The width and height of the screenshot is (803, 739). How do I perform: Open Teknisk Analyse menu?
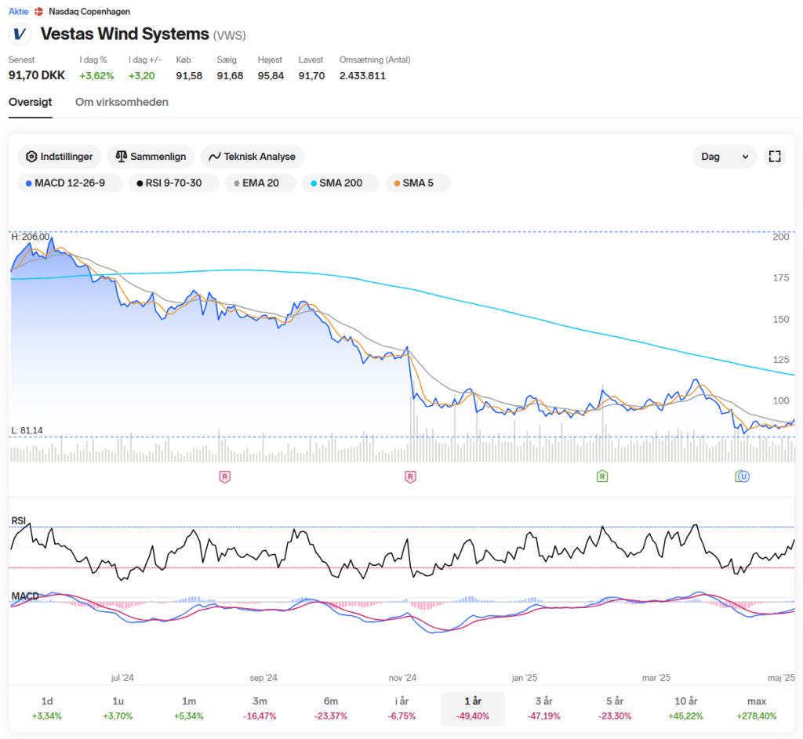252,157
